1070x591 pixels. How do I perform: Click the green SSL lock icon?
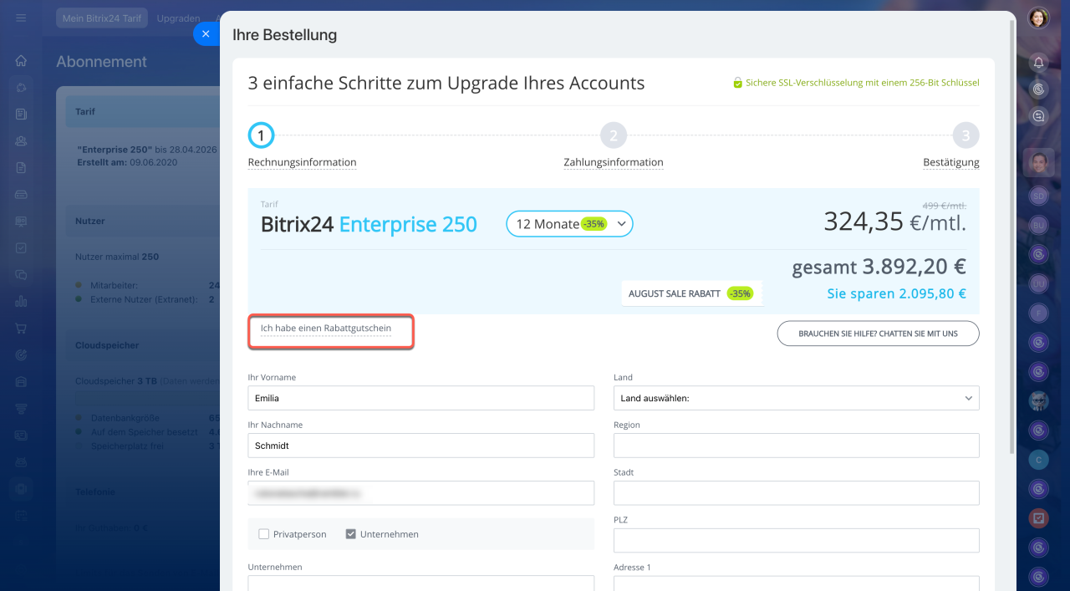click(737, 83)
